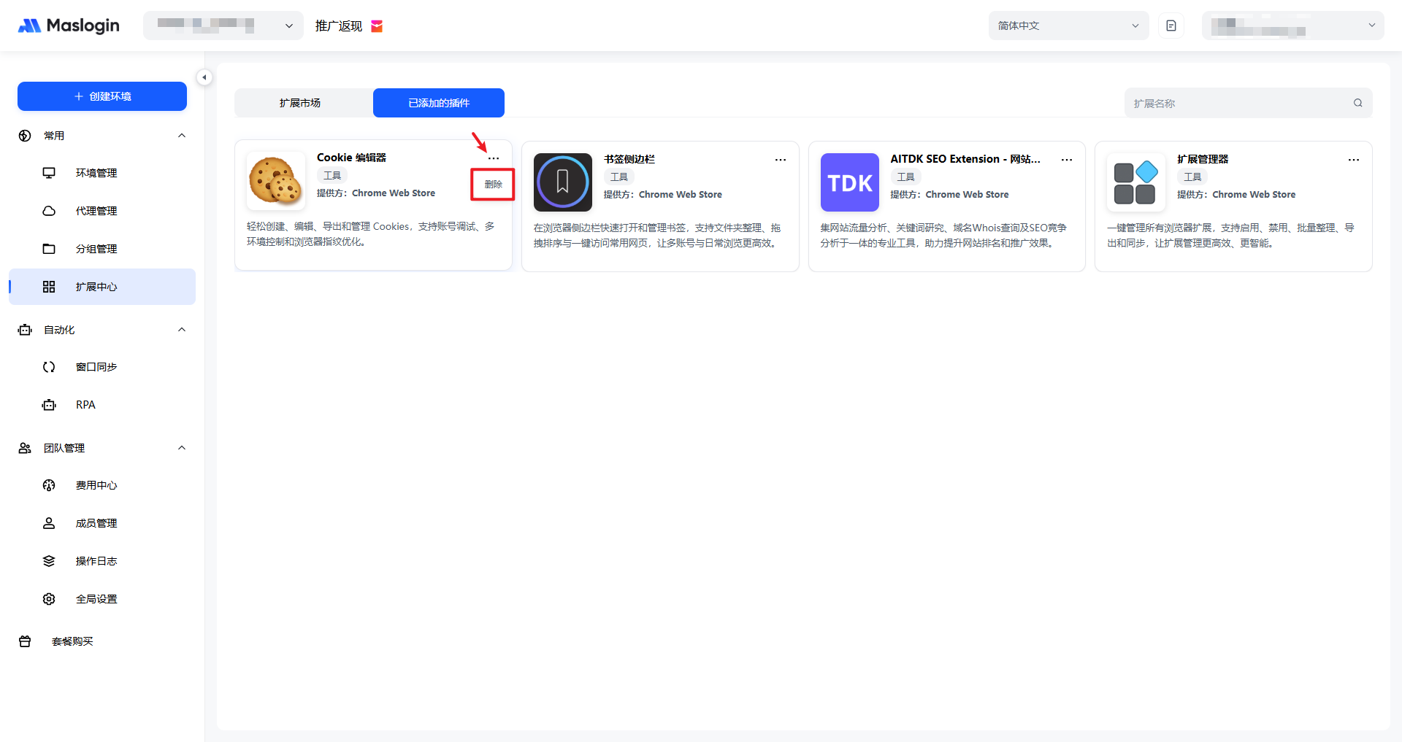Collapse the 自动化 sidebar section

[182, 330]
